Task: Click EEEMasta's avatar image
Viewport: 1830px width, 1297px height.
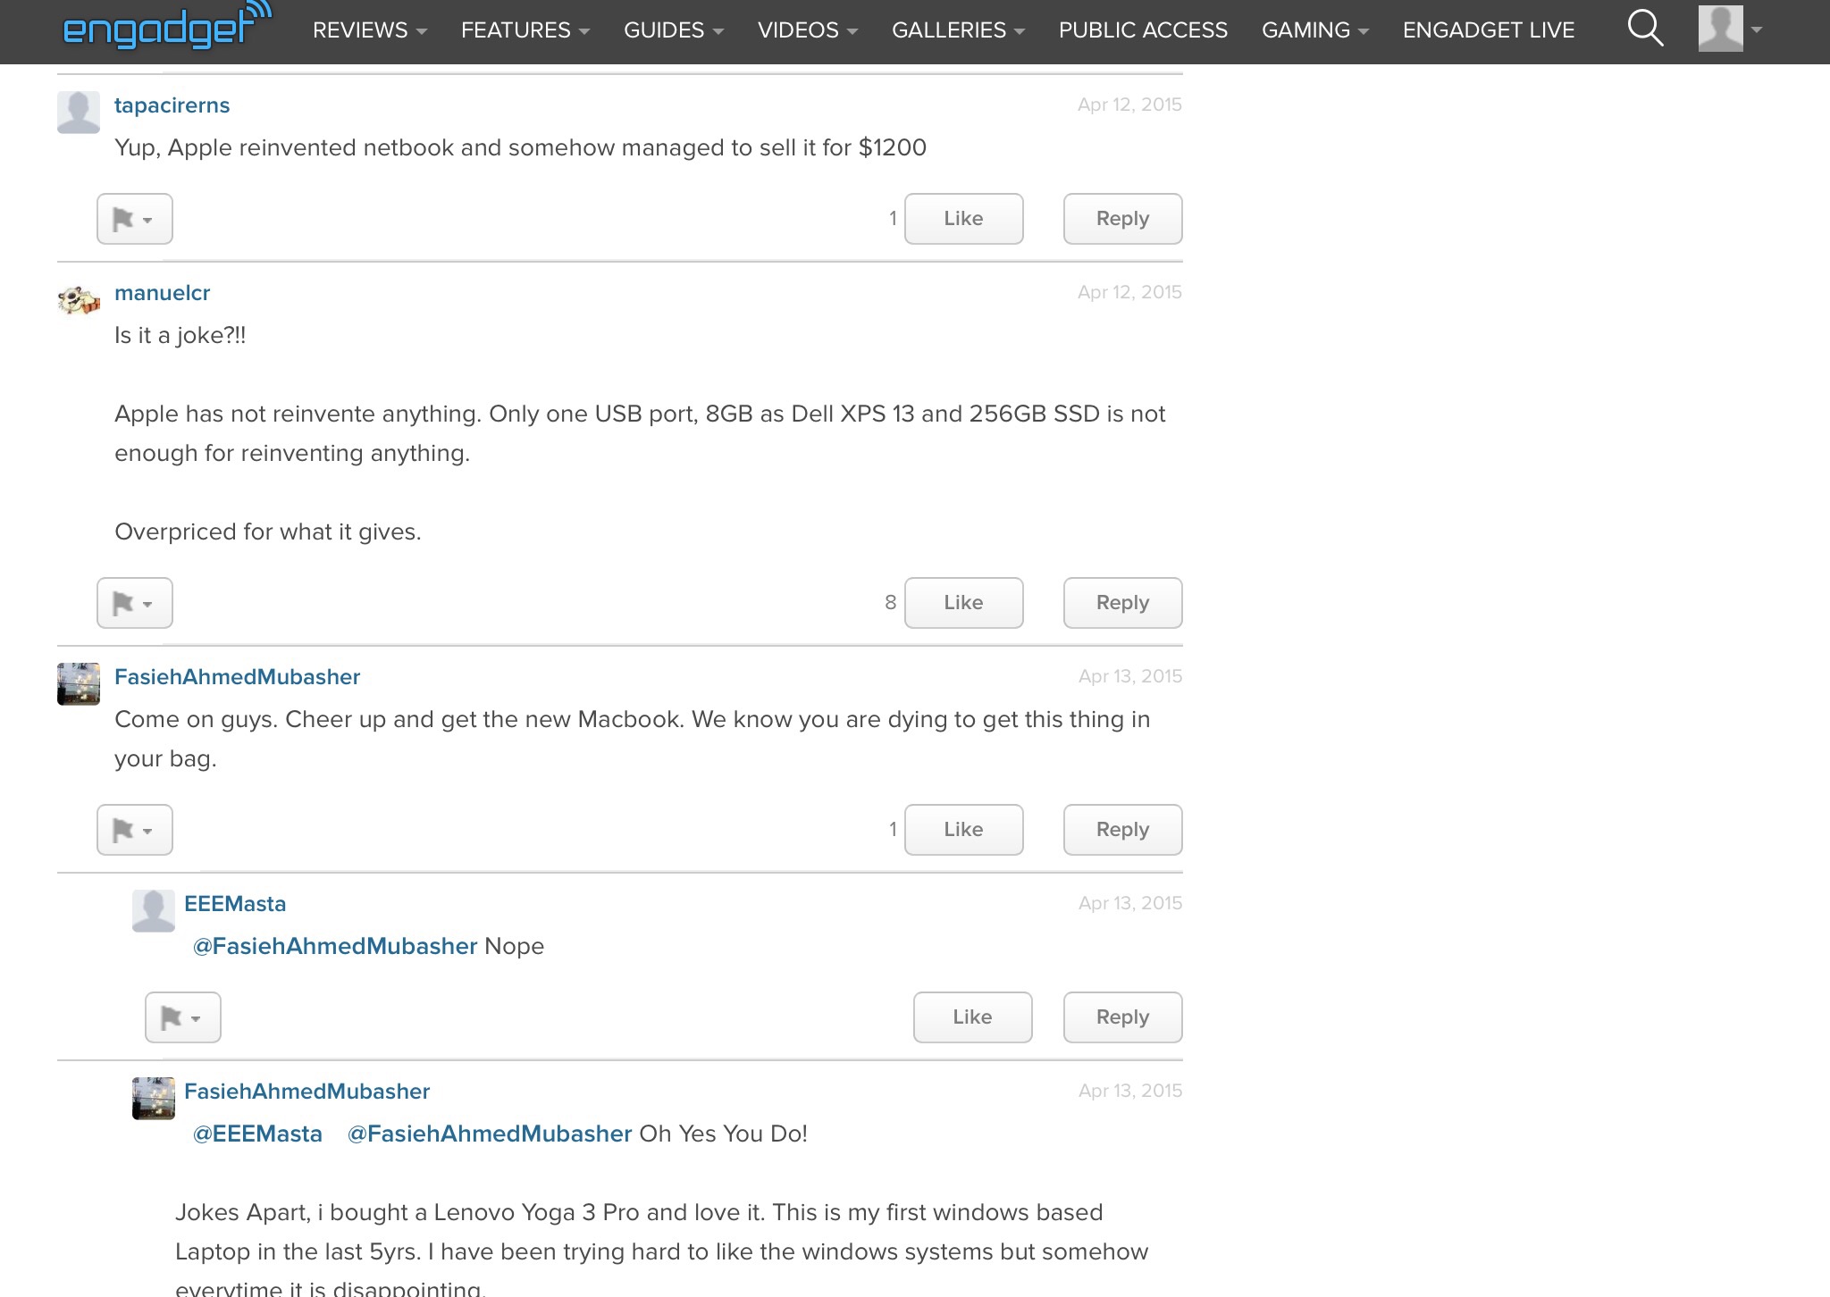Action: click(154, 911)
